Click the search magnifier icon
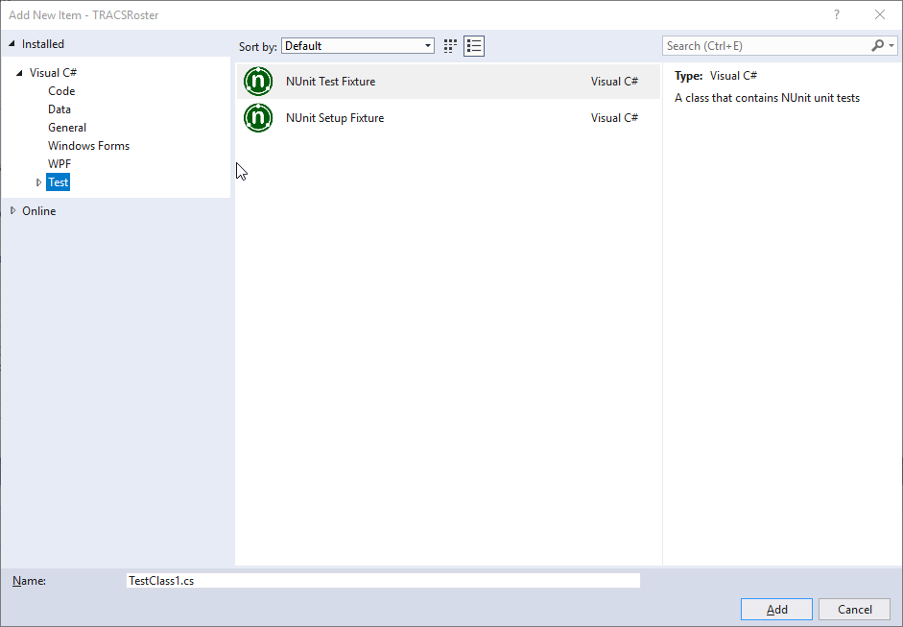The height and width of the screenshot is (627, 903). [x=877, y=45]
